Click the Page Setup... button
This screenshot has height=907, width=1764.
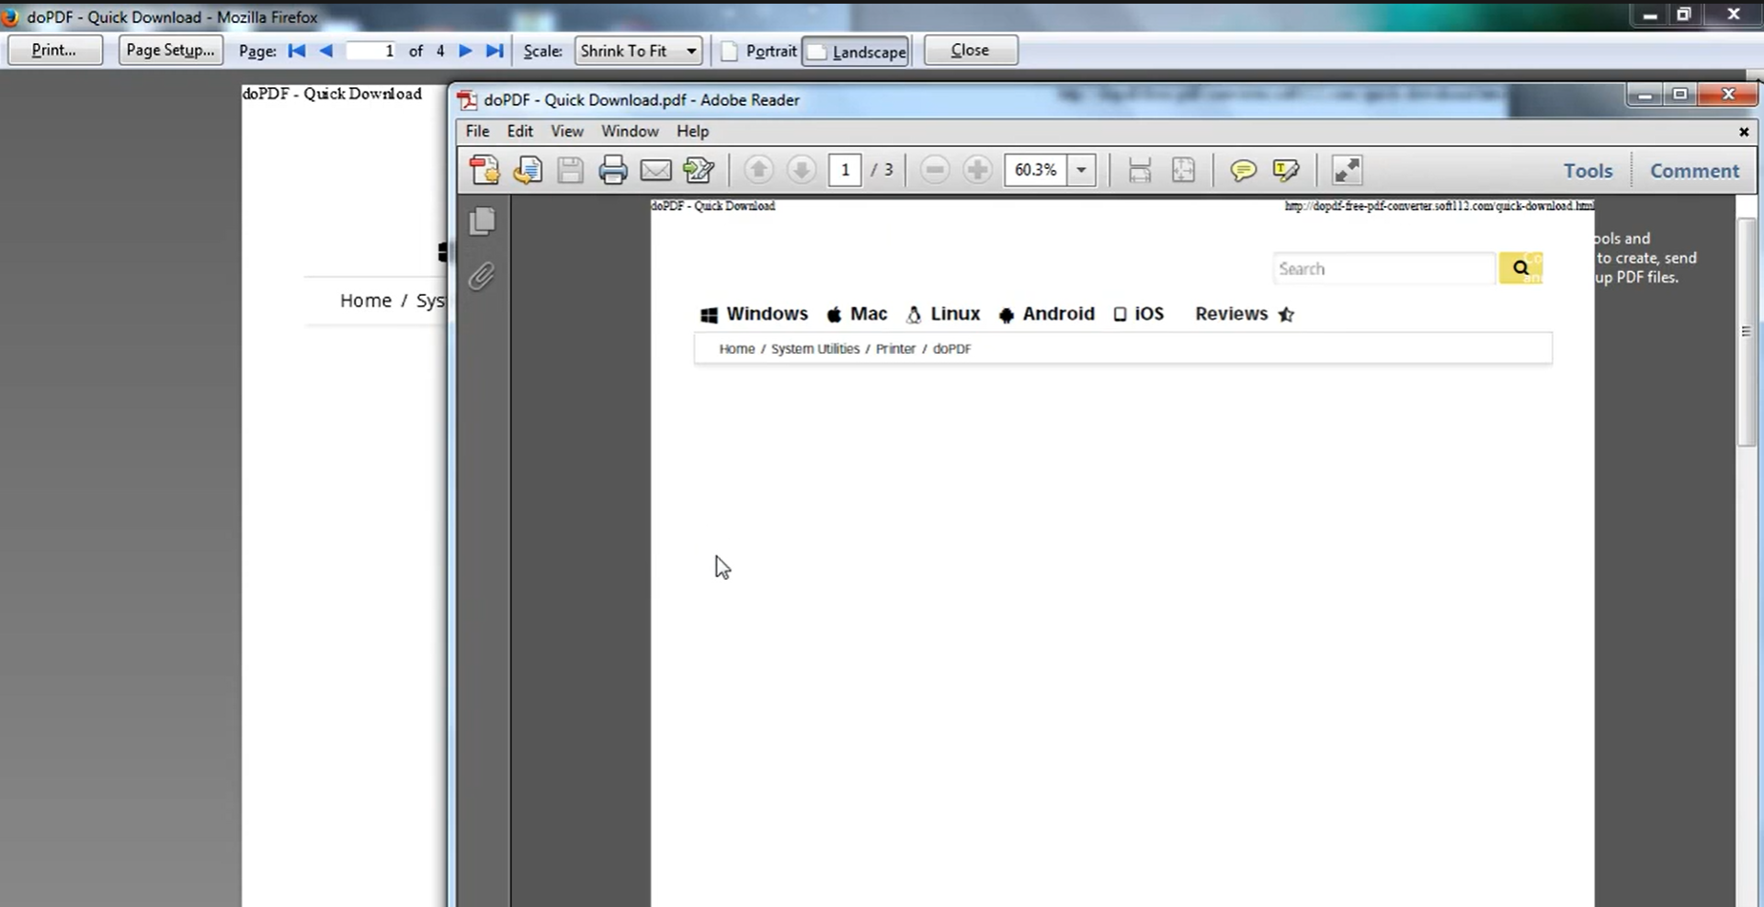coord(170,51)
